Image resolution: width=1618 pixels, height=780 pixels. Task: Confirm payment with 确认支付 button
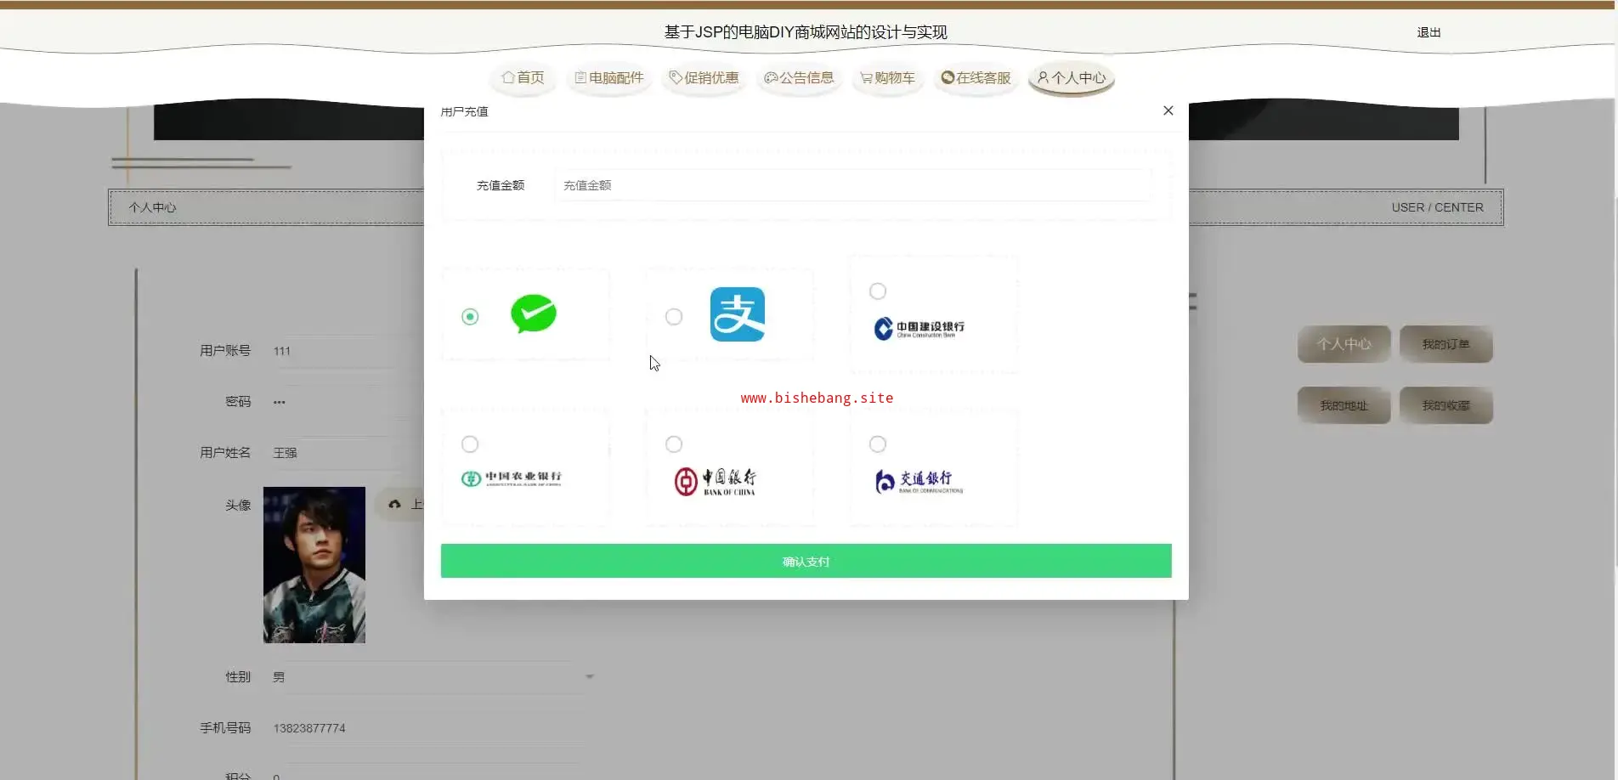tap(806, 561)
